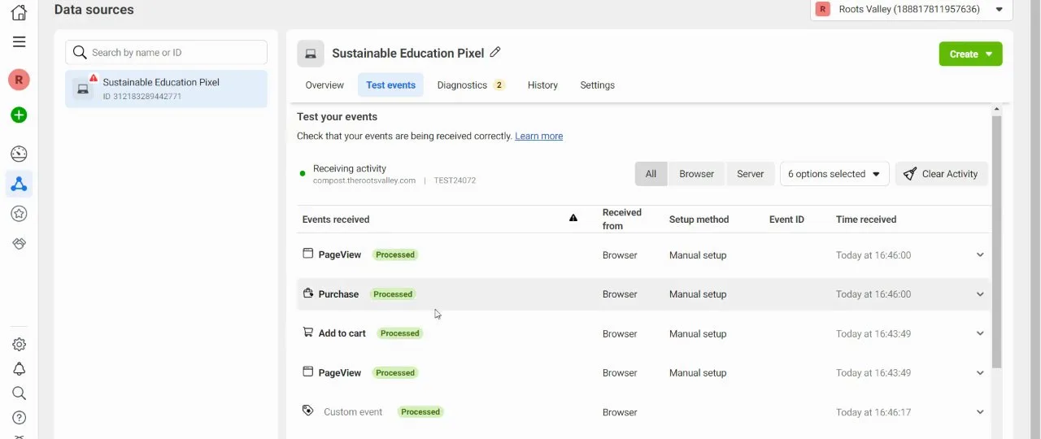
Task: Select the Test events tab
Action: [x=390, y=85]
